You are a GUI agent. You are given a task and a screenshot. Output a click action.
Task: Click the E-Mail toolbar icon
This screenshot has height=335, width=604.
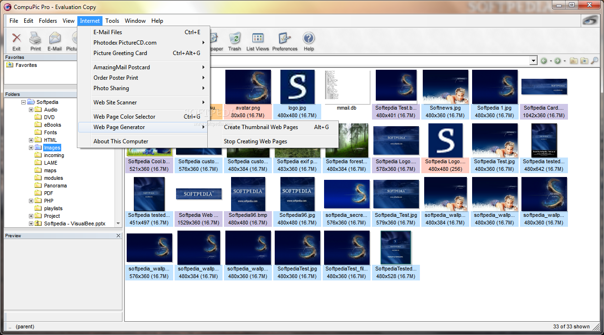click(x=55, y=38)
